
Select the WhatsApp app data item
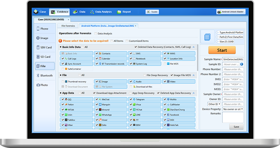112,115
